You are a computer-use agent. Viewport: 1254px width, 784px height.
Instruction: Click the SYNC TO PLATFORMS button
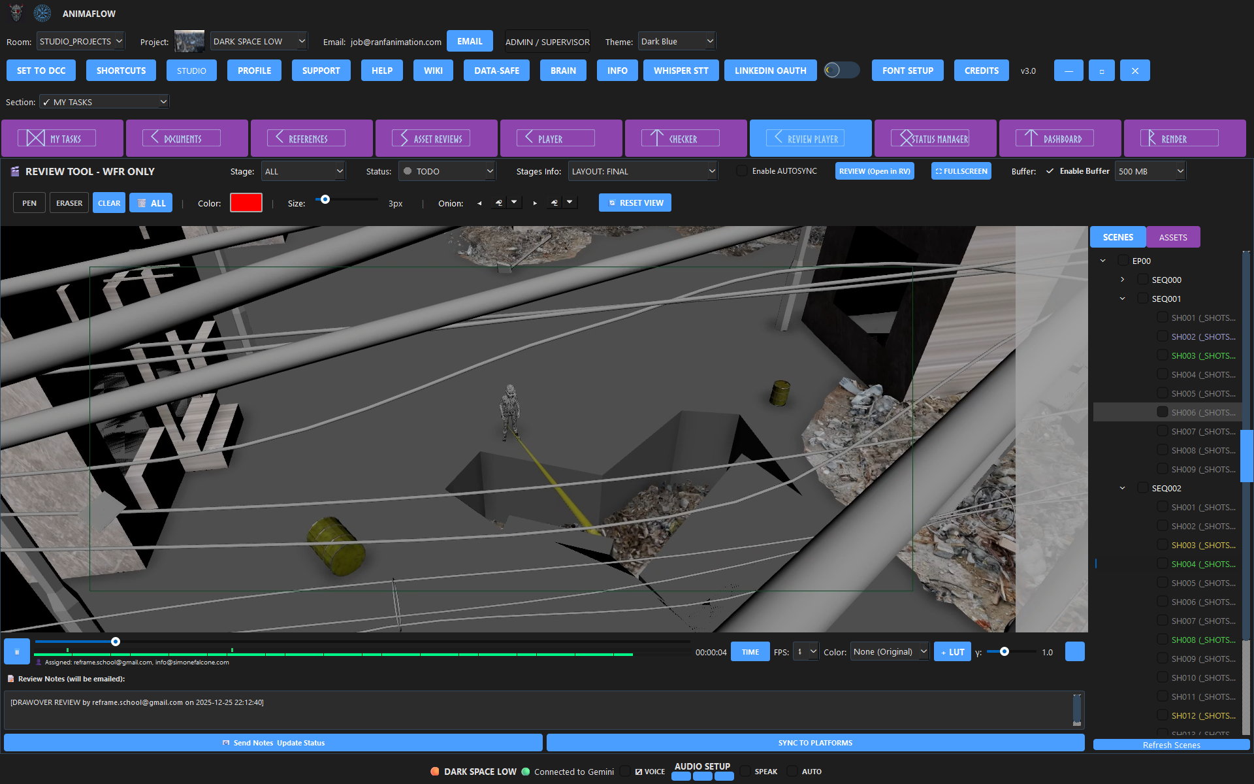tap(814, 743)
